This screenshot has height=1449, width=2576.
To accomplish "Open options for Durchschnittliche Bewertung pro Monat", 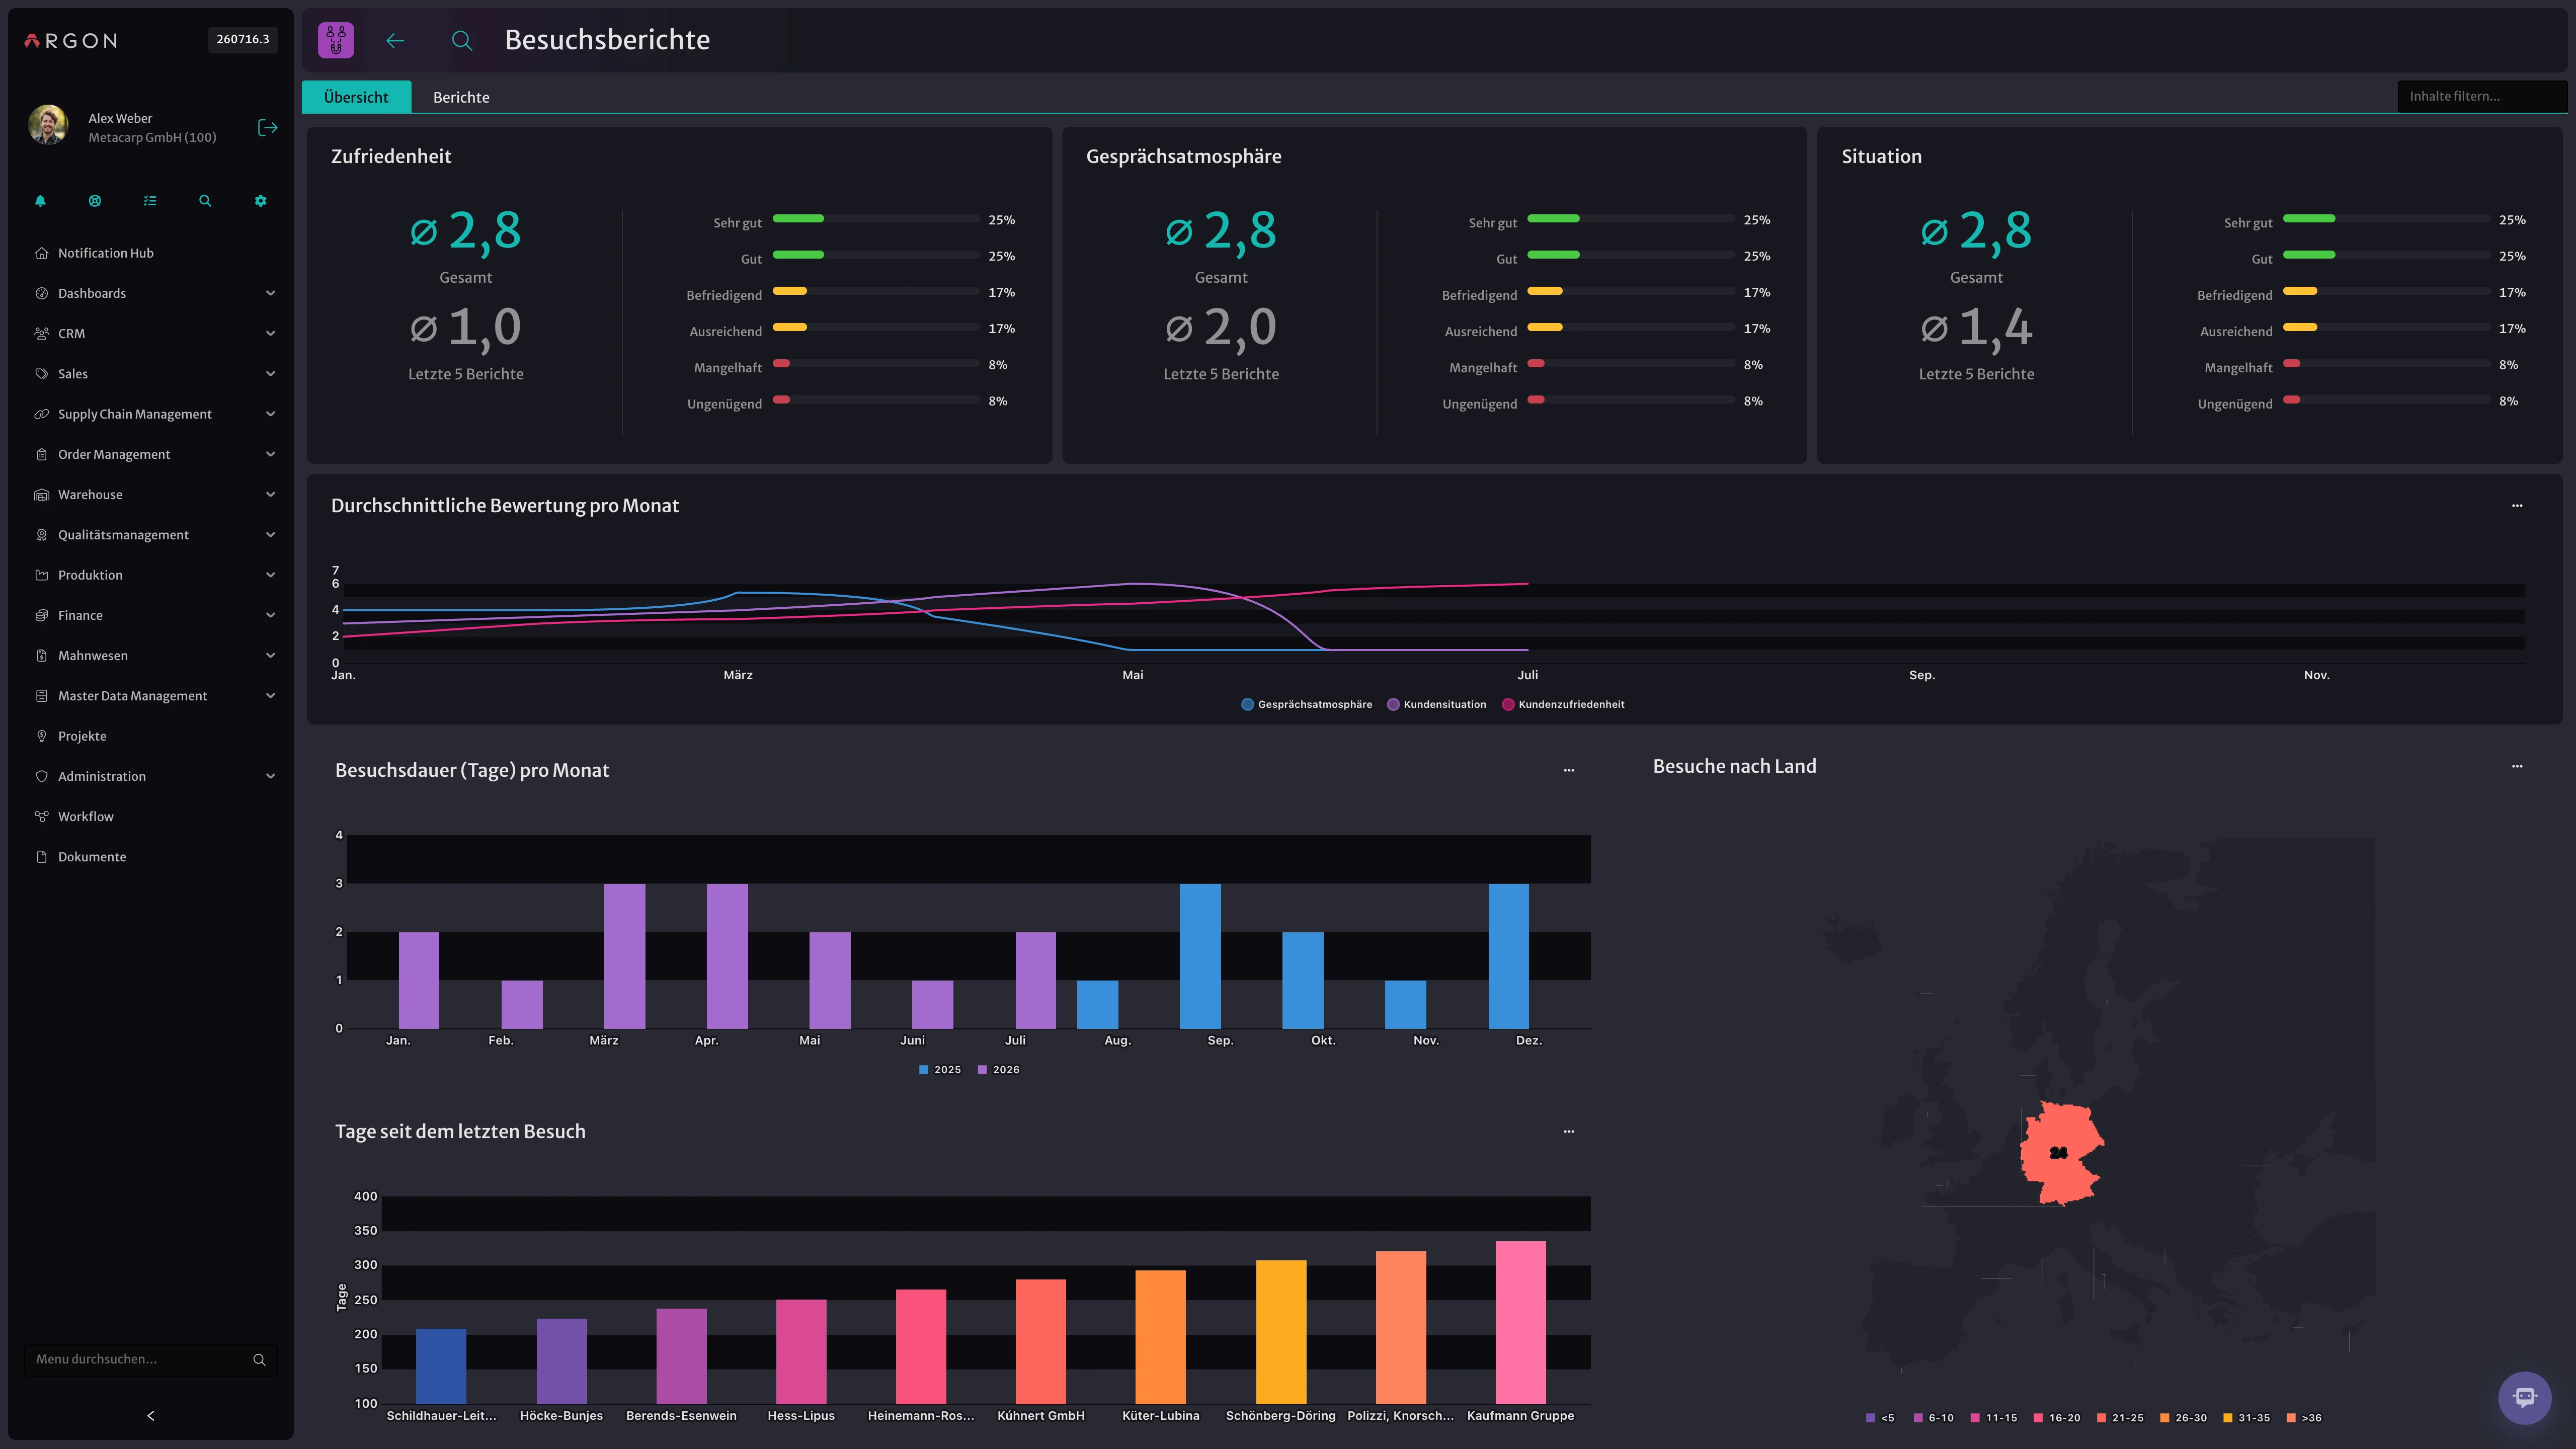I will tap(2517, 506).
